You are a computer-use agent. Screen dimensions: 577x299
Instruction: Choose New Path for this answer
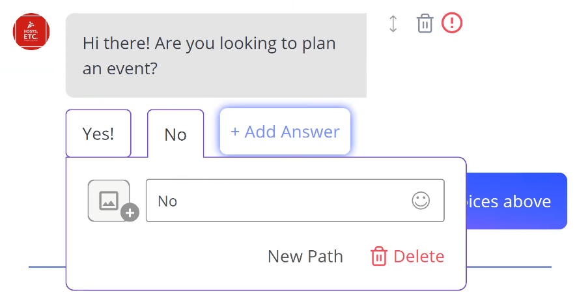(x=305, y=256)
